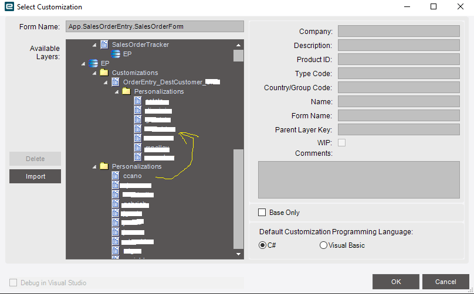Screen dimensions: 474x294
Task: Click into the Comments text box
Action: [x=358, y=180]
